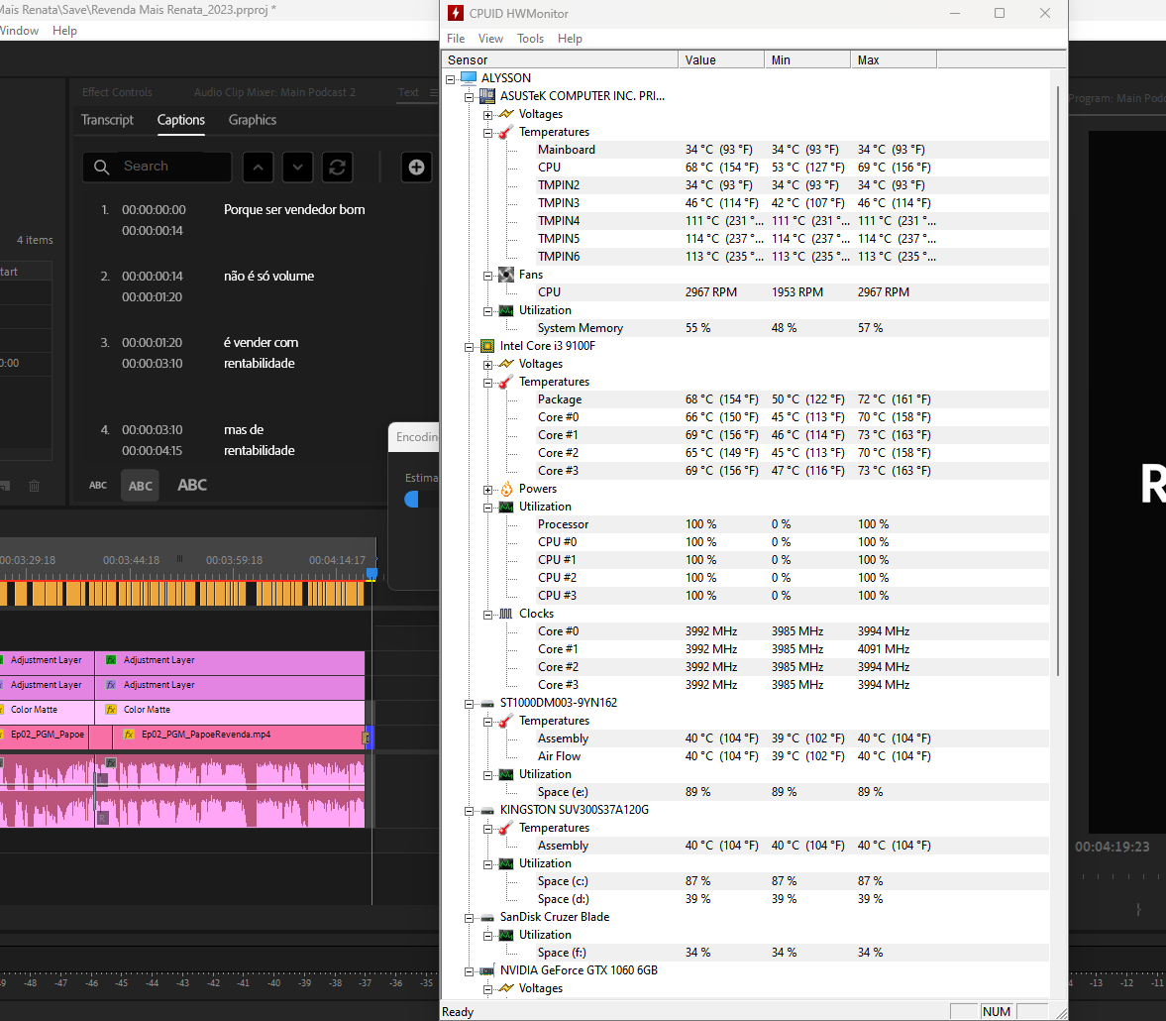Collapse the SanDisk Cruzer Blade node

click(x=470, y=918)
